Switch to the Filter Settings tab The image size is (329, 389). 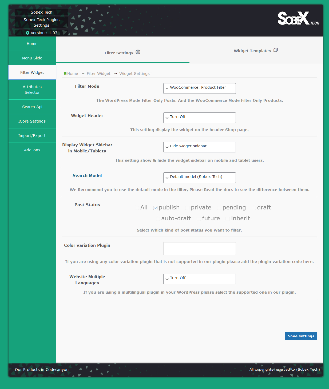[x=123, y=50]
